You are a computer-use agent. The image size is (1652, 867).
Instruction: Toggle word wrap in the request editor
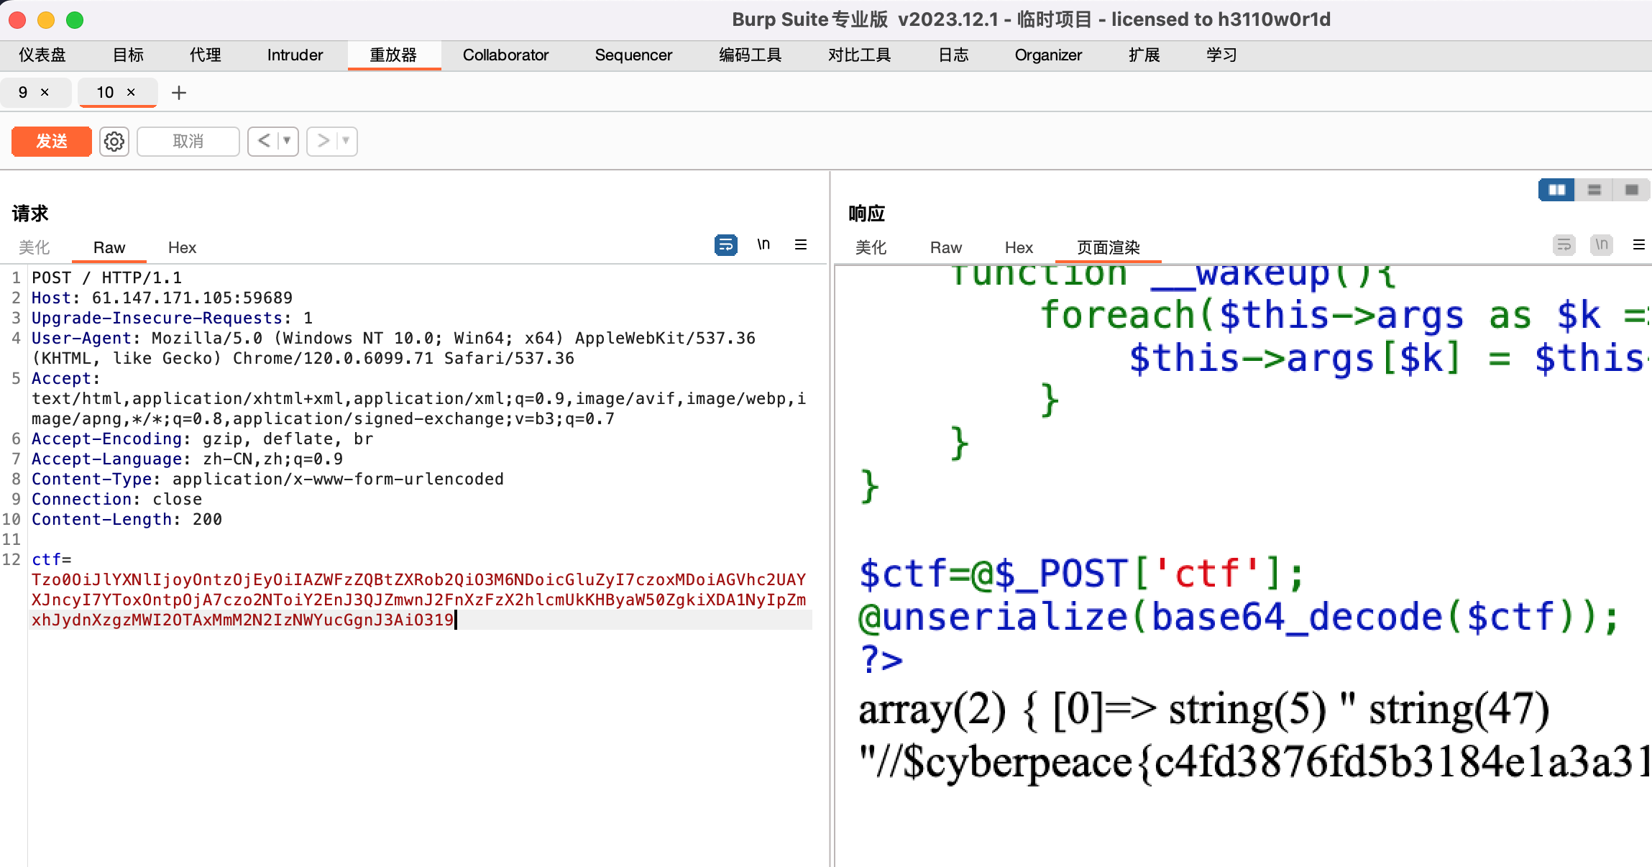[725, 245]
